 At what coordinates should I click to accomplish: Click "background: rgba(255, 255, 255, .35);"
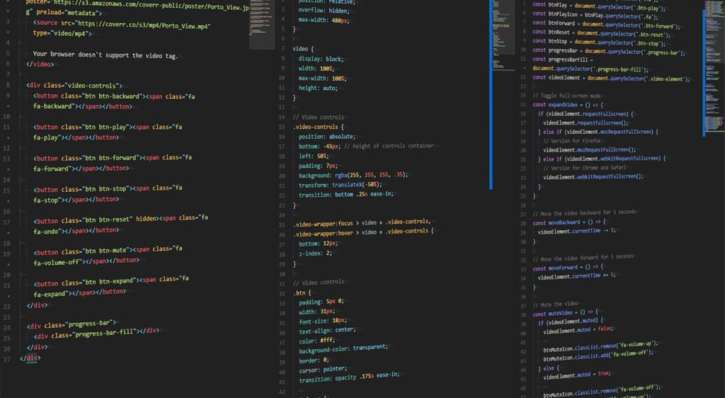point(354,175)
